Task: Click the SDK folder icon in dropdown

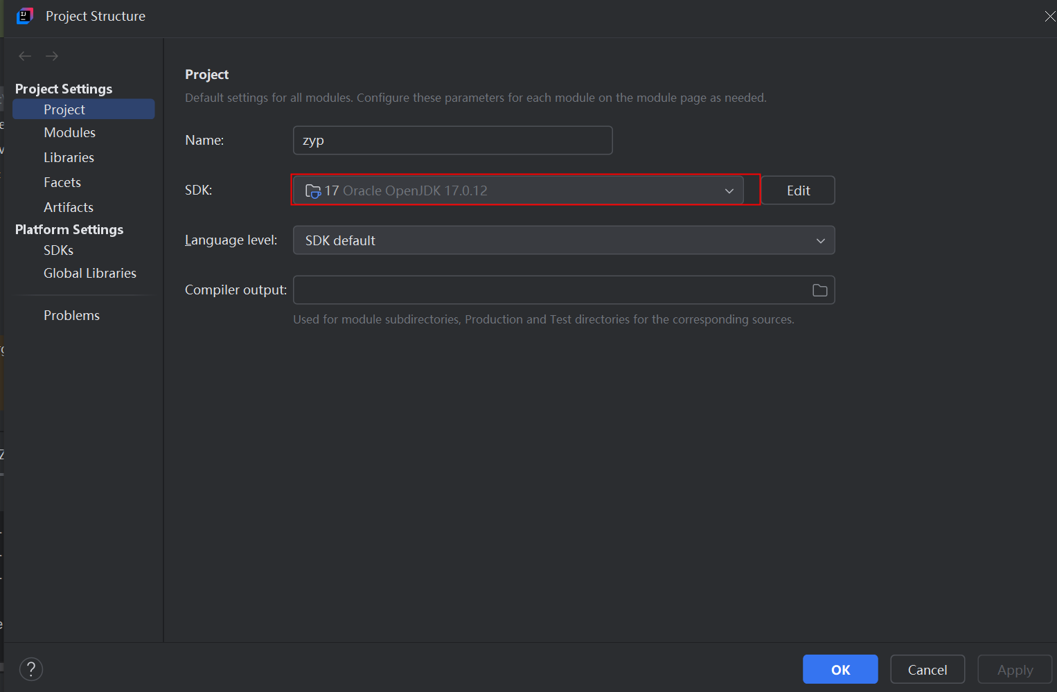Action: 313,190
